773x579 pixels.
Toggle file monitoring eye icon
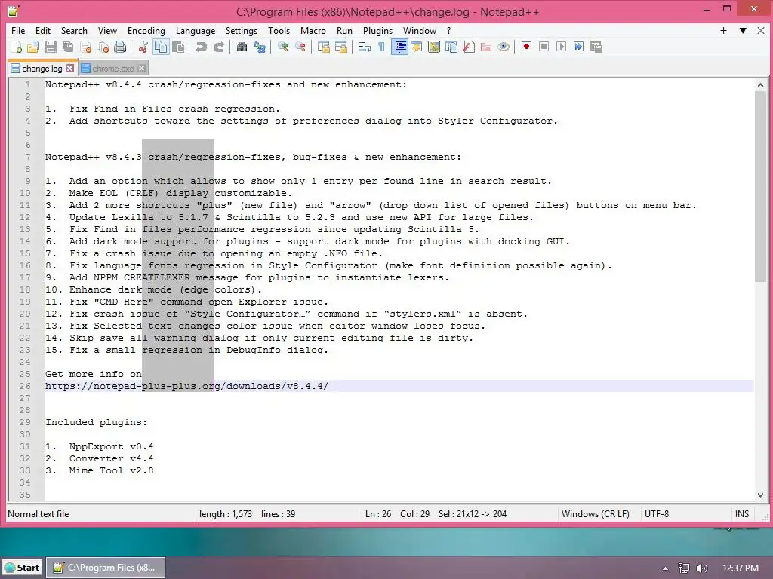[504, 47]
